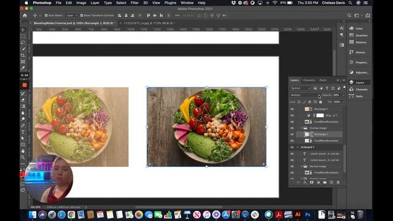
Task: Open the Auto-Select Layer dropdown
Action: (x=72, y=15)
